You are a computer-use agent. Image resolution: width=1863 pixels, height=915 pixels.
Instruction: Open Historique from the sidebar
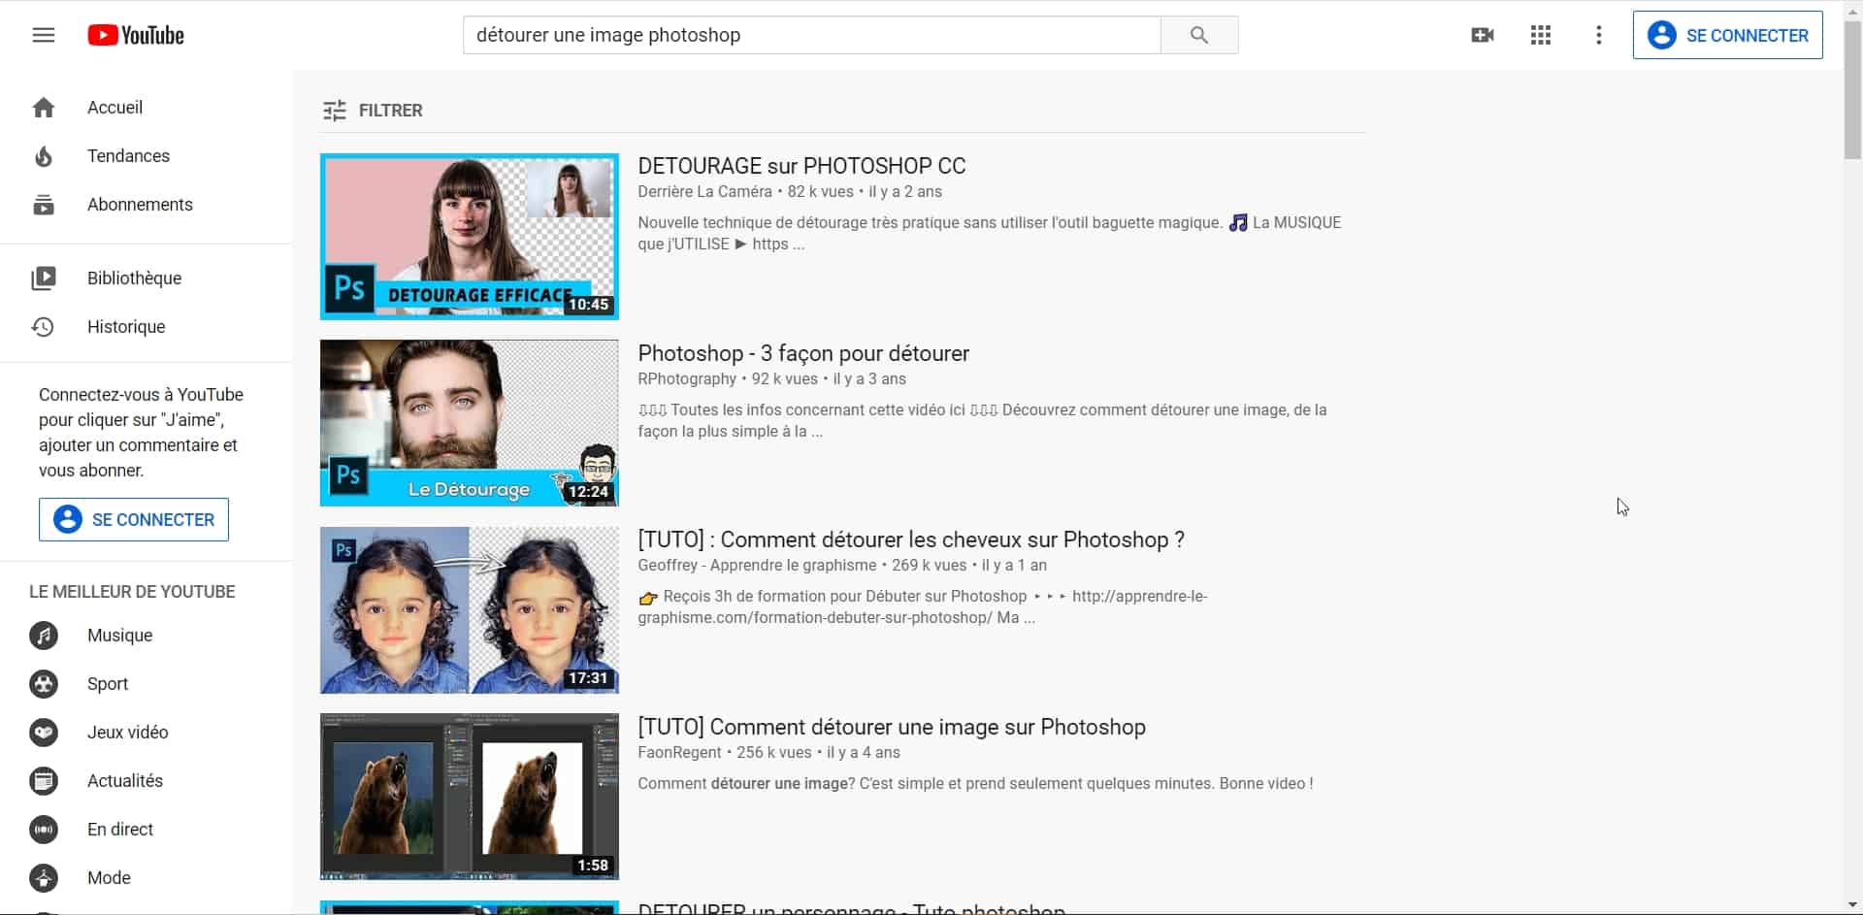point(125,327)
